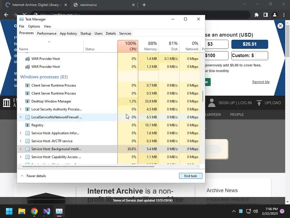Show hidden system tray icons chevron
This screenshot has height=218, width=290.
[234, 211]
